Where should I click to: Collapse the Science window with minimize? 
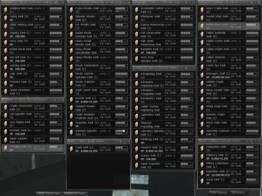[x=190, y=68]
